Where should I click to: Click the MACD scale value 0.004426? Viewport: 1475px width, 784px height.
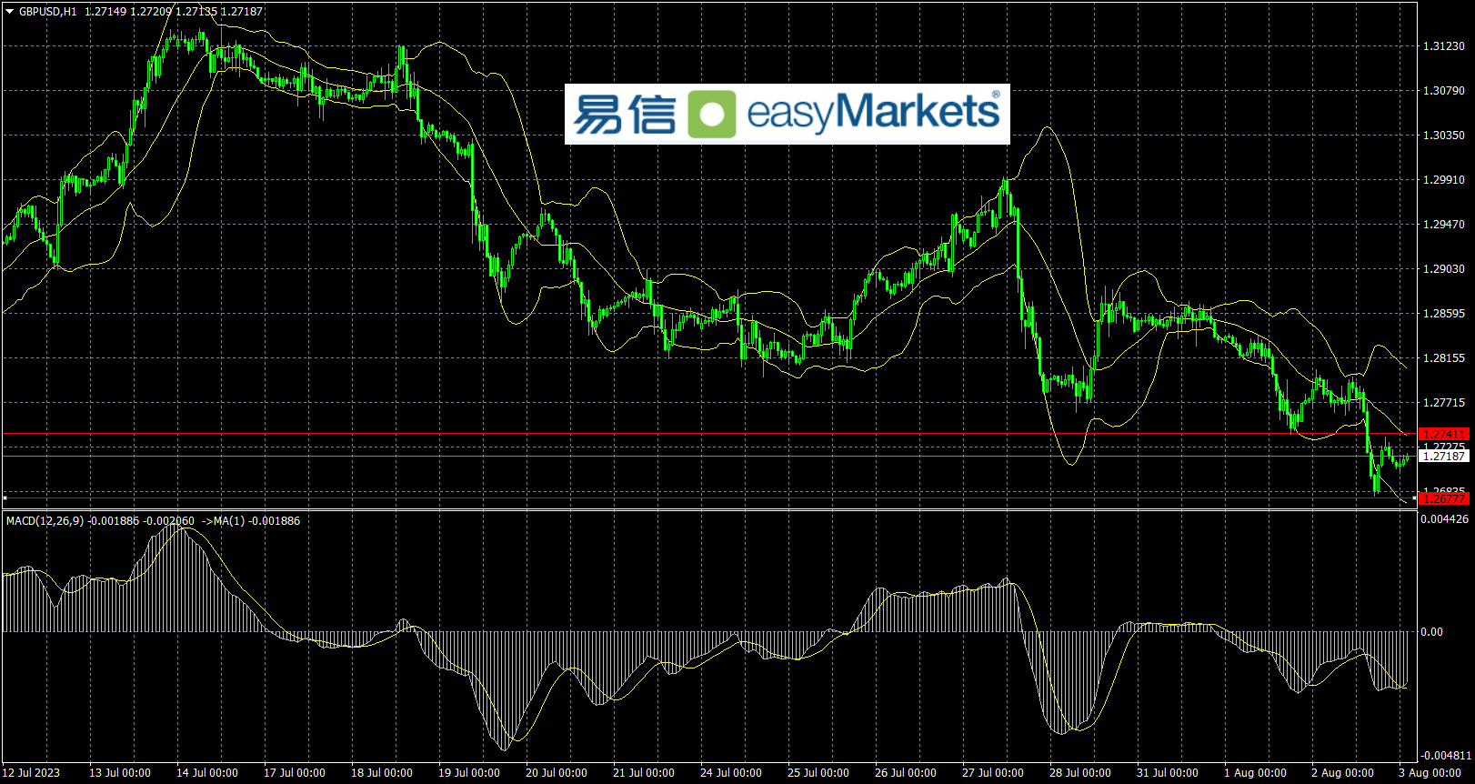pyautogui.click(x=1445, y=519)
